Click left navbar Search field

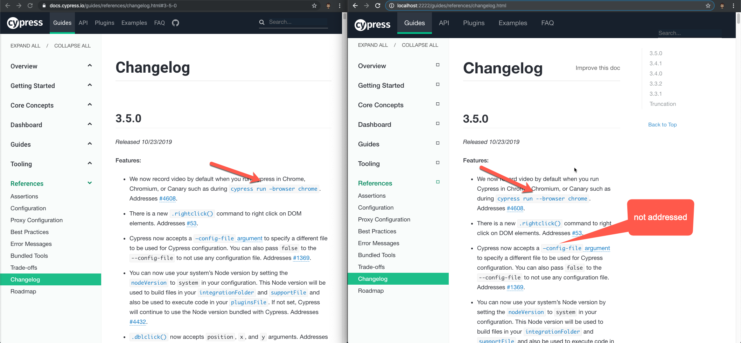pyautogui.click(x=298, y=22)
